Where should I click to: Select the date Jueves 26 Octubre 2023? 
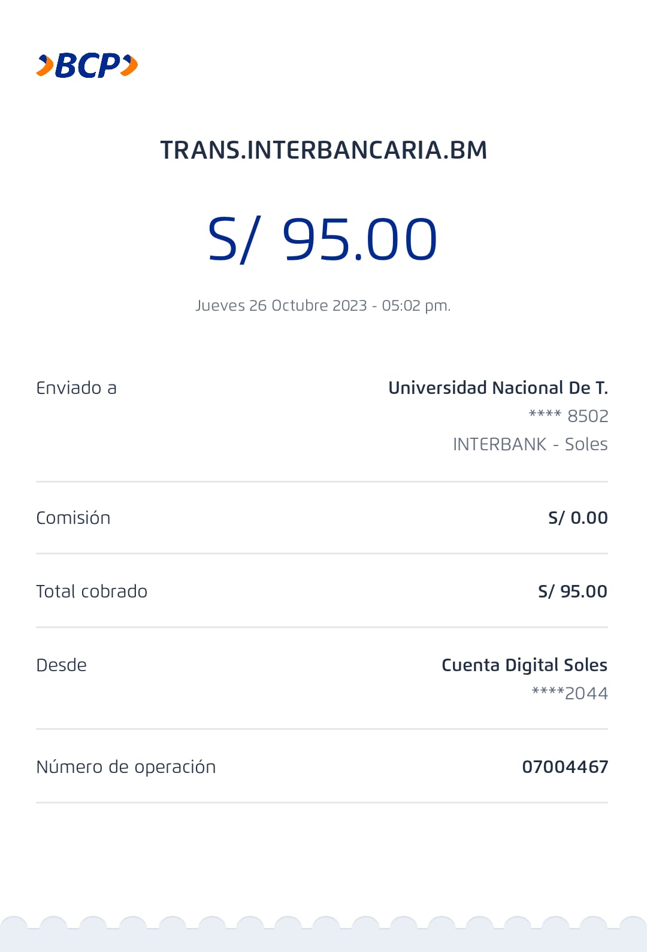[x=281, y=305]
